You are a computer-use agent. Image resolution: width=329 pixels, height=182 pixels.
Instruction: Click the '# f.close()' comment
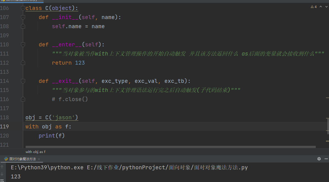point(70,99)
